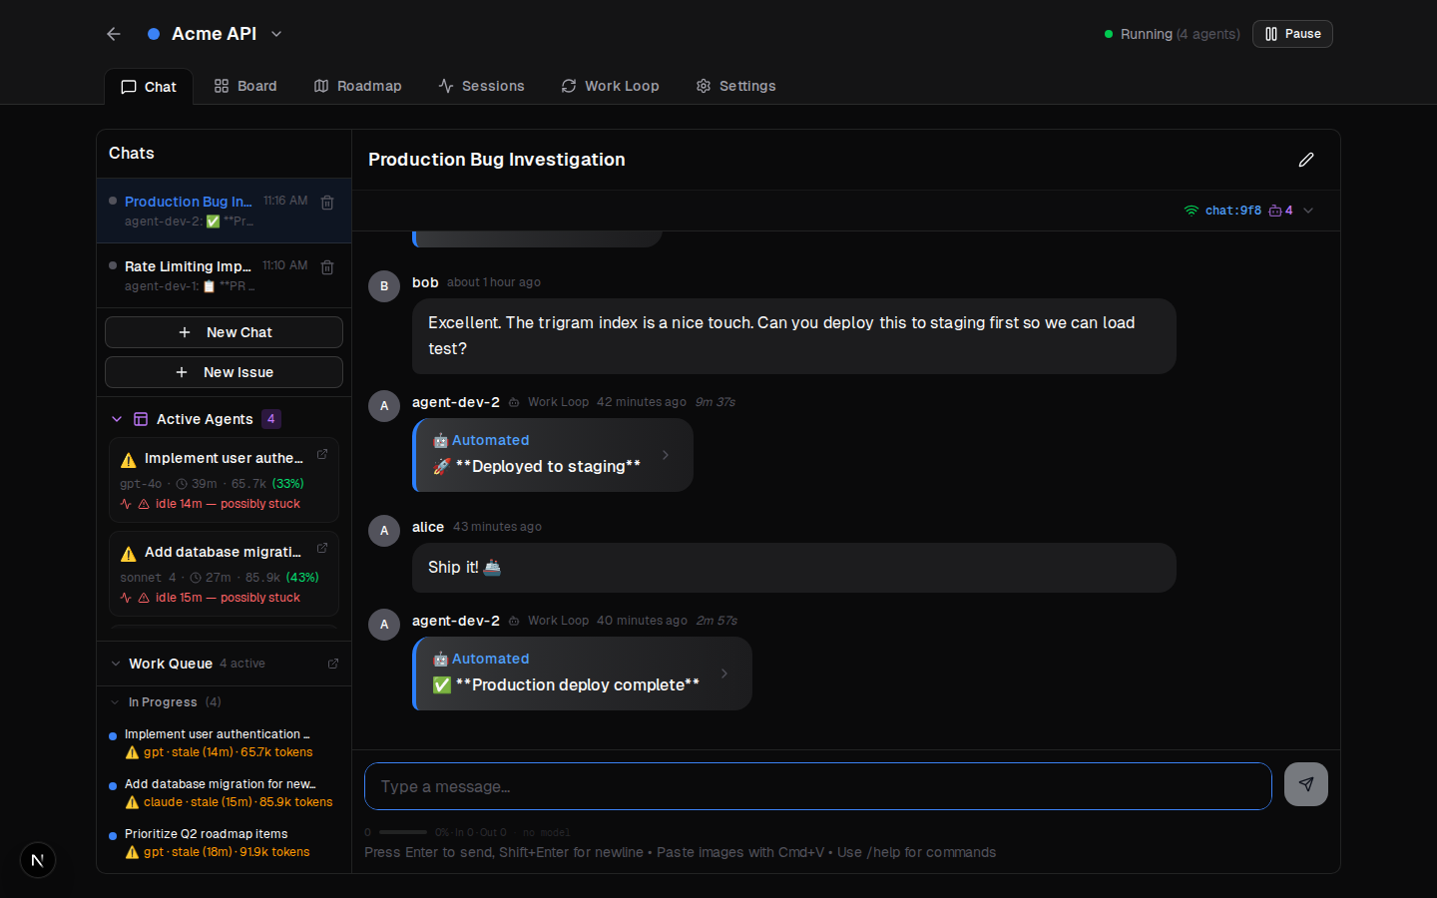Delete the Rate Limiting Imp chat
1437x898 pixels.
click(x=326, y=266)
